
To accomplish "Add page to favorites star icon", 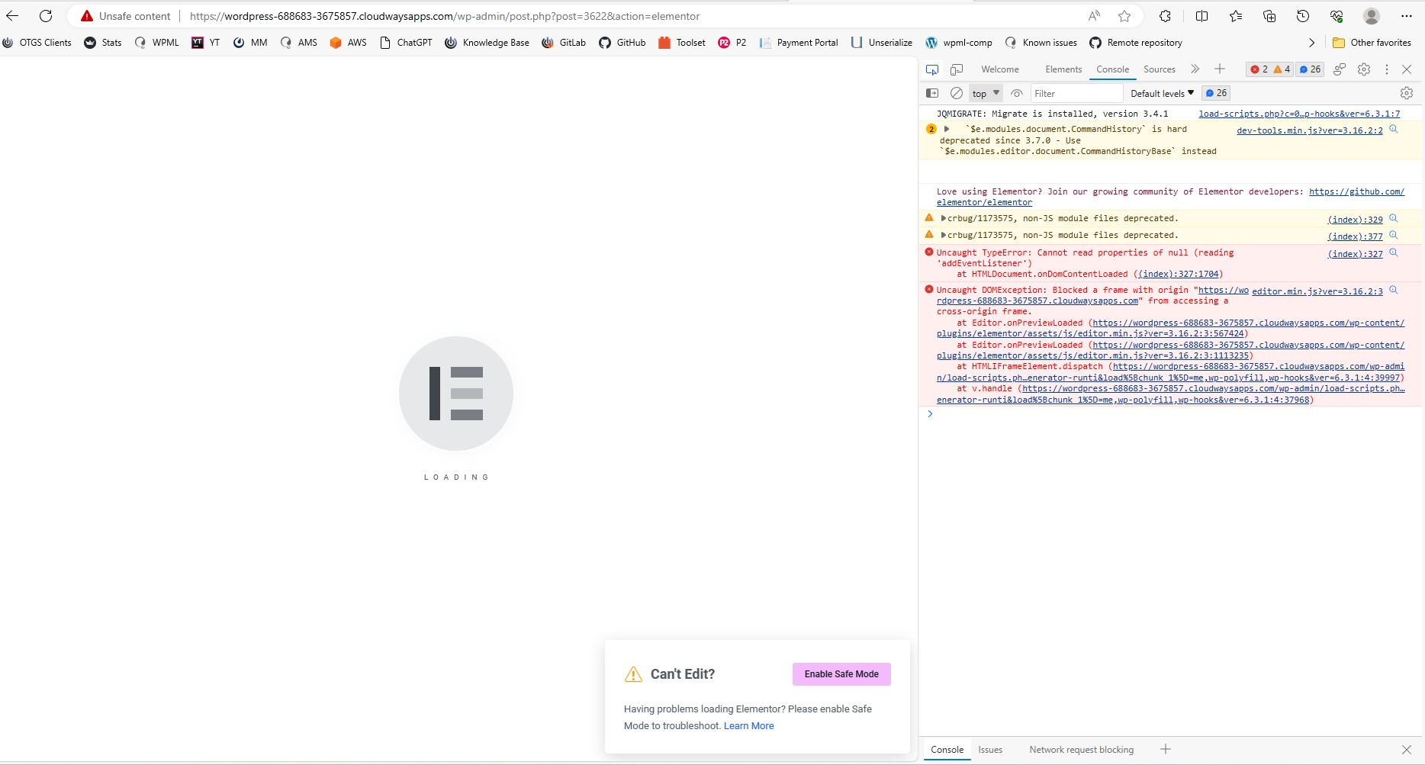I will coord(1124,16).
